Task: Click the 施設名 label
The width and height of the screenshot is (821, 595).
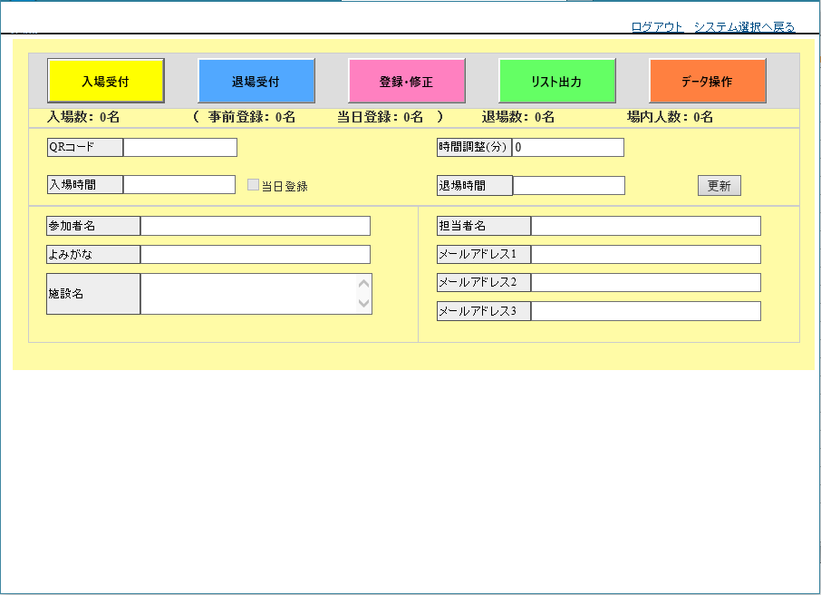Action: (x=93, y=294)
